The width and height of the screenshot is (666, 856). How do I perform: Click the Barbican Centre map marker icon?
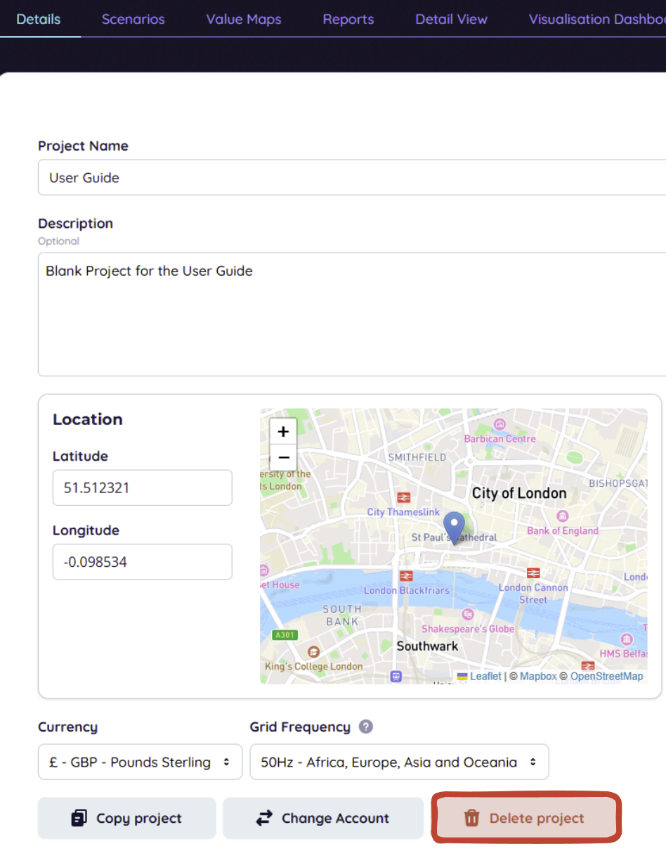coord(499,424)
